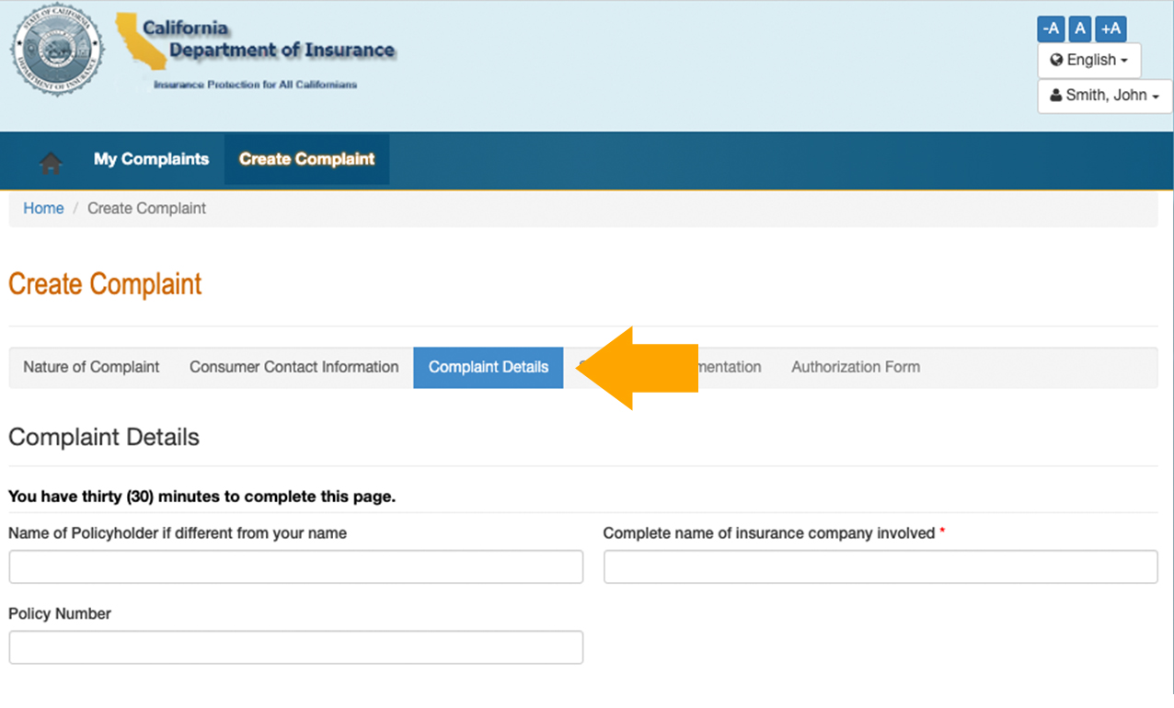Click the Policy Number text box
The width and height of the screenshot is (1174, 708).
(x=296, y=647)
